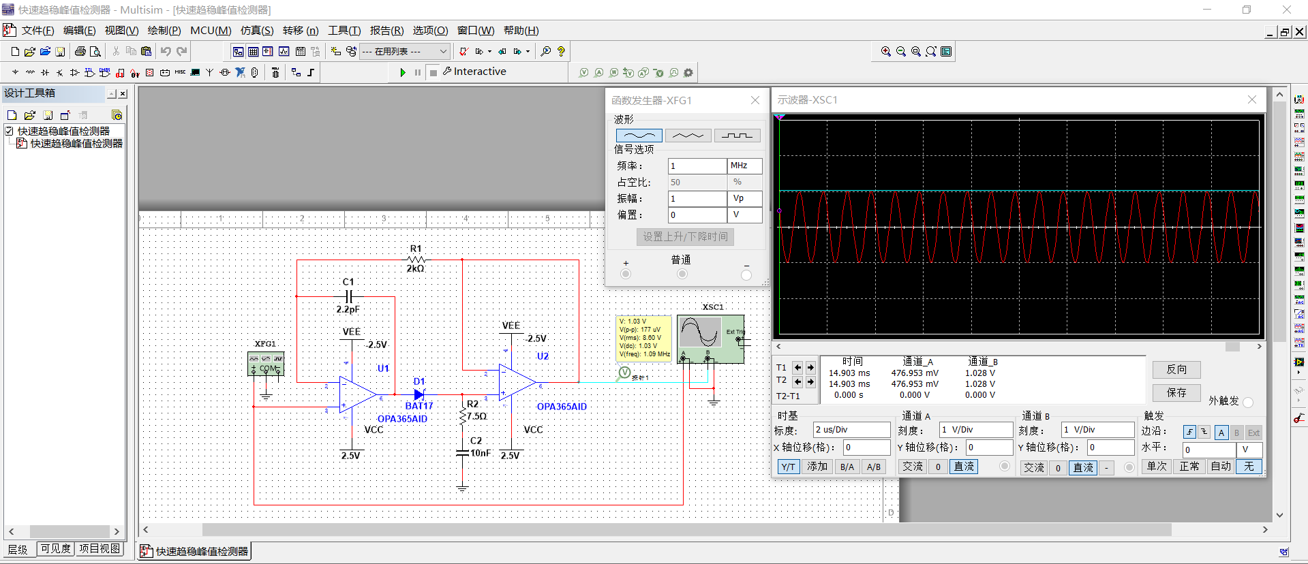1308x564 pixels.
Task: Click the Place Diode icon in component toolbar
Action: click(45, 72)
